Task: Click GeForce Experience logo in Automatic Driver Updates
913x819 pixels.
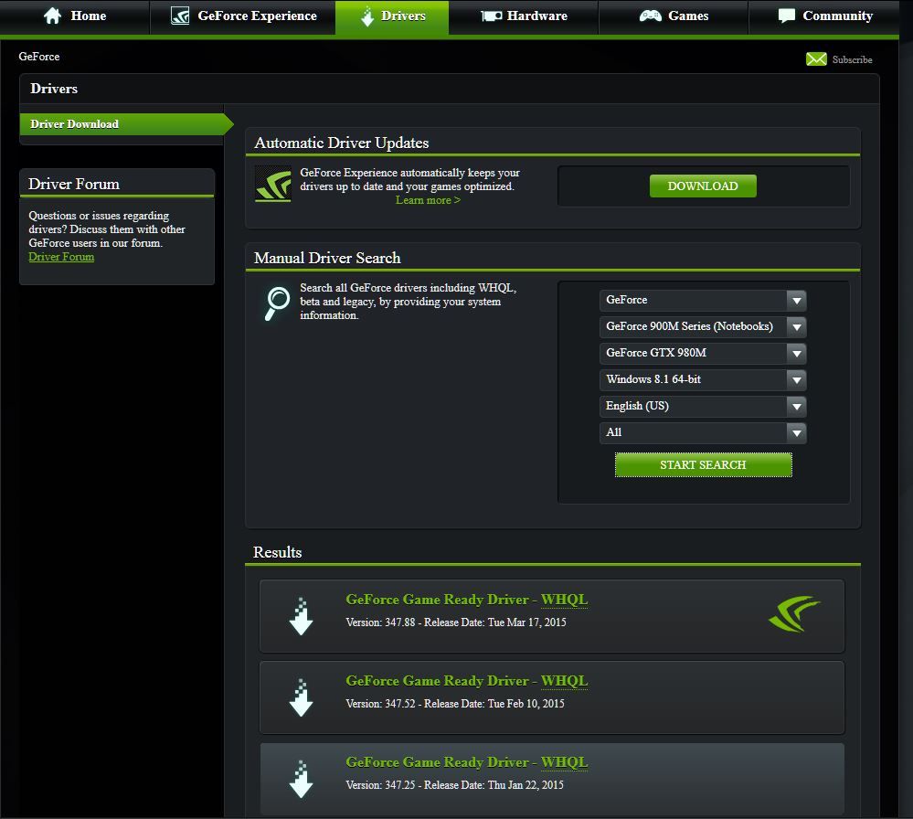Action: point(273,184)
